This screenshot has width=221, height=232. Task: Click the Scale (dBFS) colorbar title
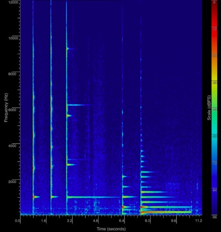[x=209, y=108]
